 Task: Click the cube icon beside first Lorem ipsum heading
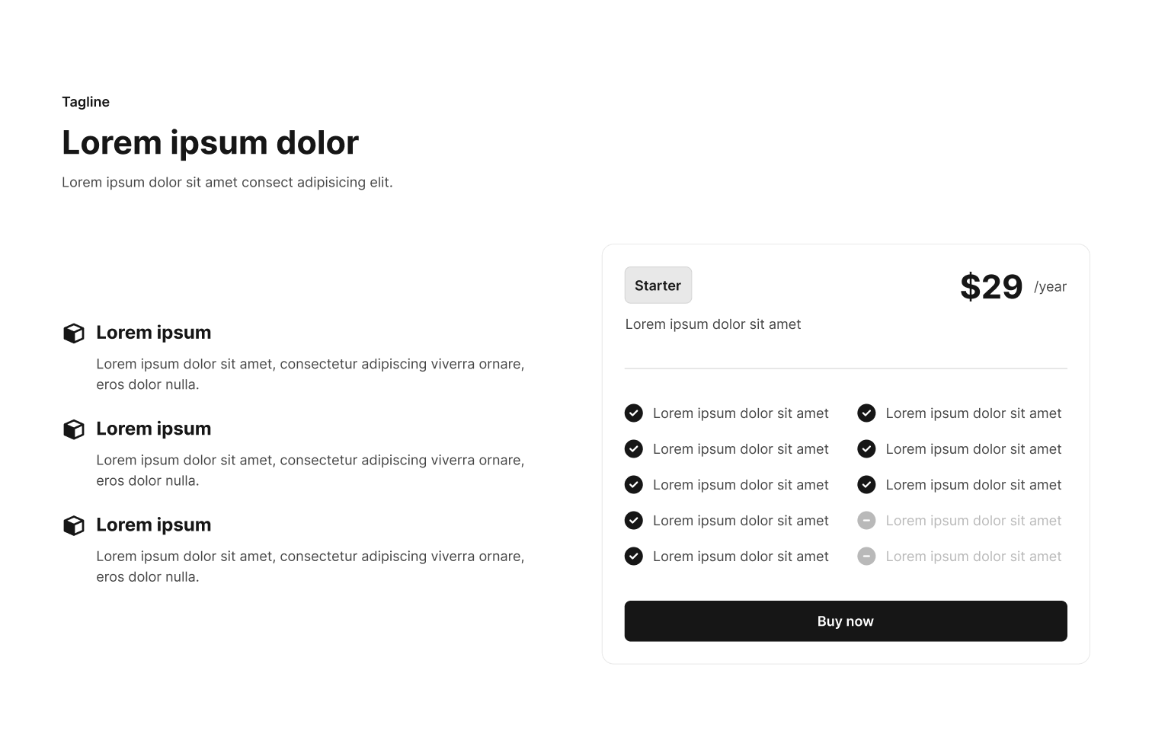click(x=74, y=333)
